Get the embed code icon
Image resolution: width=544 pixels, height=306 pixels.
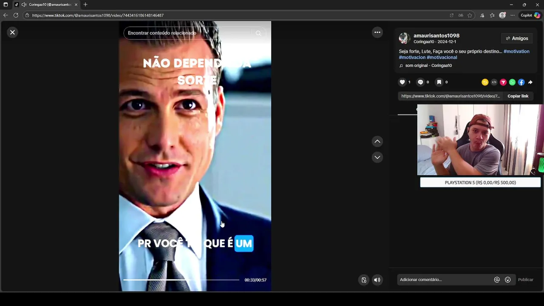click(x=494, y=82)
